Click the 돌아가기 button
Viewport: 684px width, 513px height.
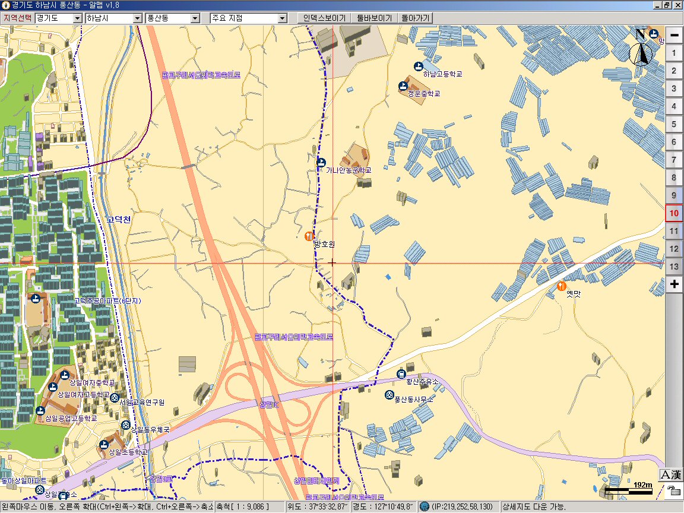coord(415,18)
